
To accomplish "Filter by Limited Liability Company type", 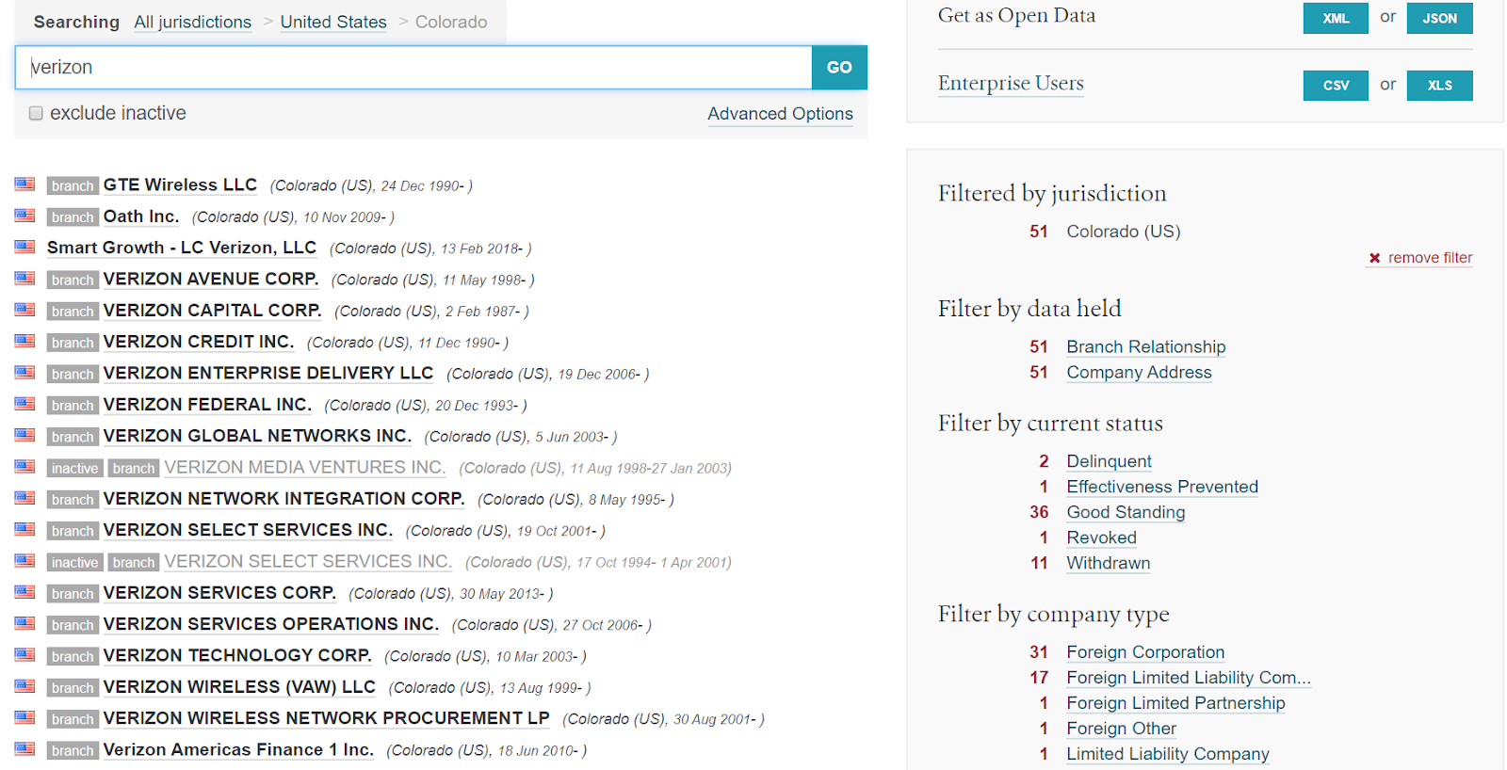I will click(1168, 754).
